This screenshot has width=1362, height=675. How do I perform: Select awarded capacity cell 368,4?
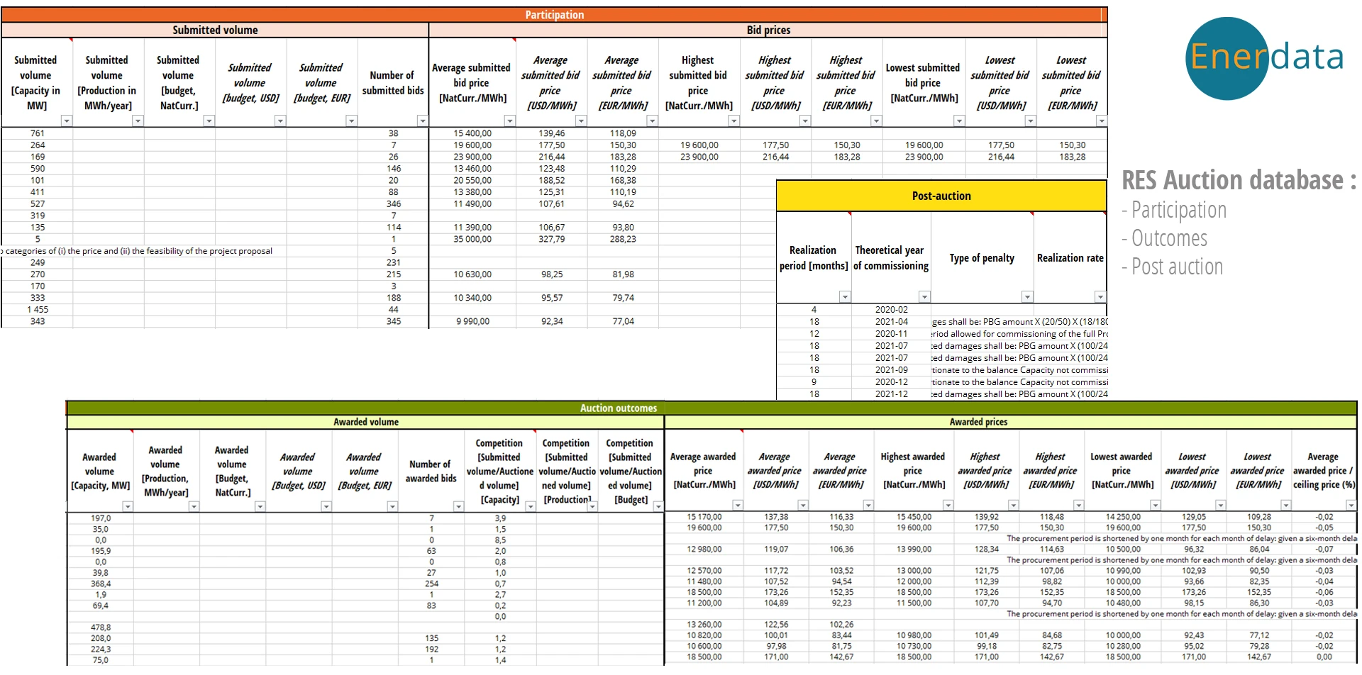[x=101, y=584]
